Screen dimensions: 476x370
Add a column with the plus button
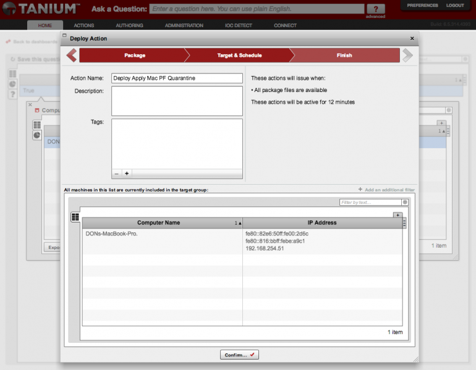(x=397, y=215)
